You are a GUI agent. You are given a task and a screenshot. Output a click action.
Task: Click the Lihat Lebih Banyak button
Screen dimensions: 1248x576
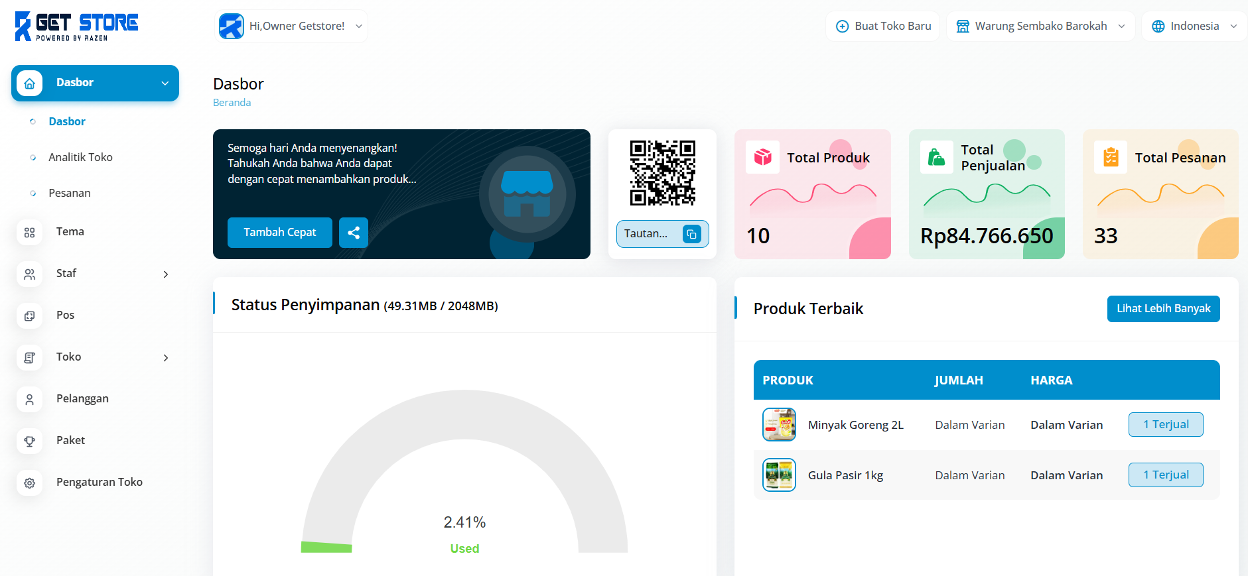(x=1163, y=309)
